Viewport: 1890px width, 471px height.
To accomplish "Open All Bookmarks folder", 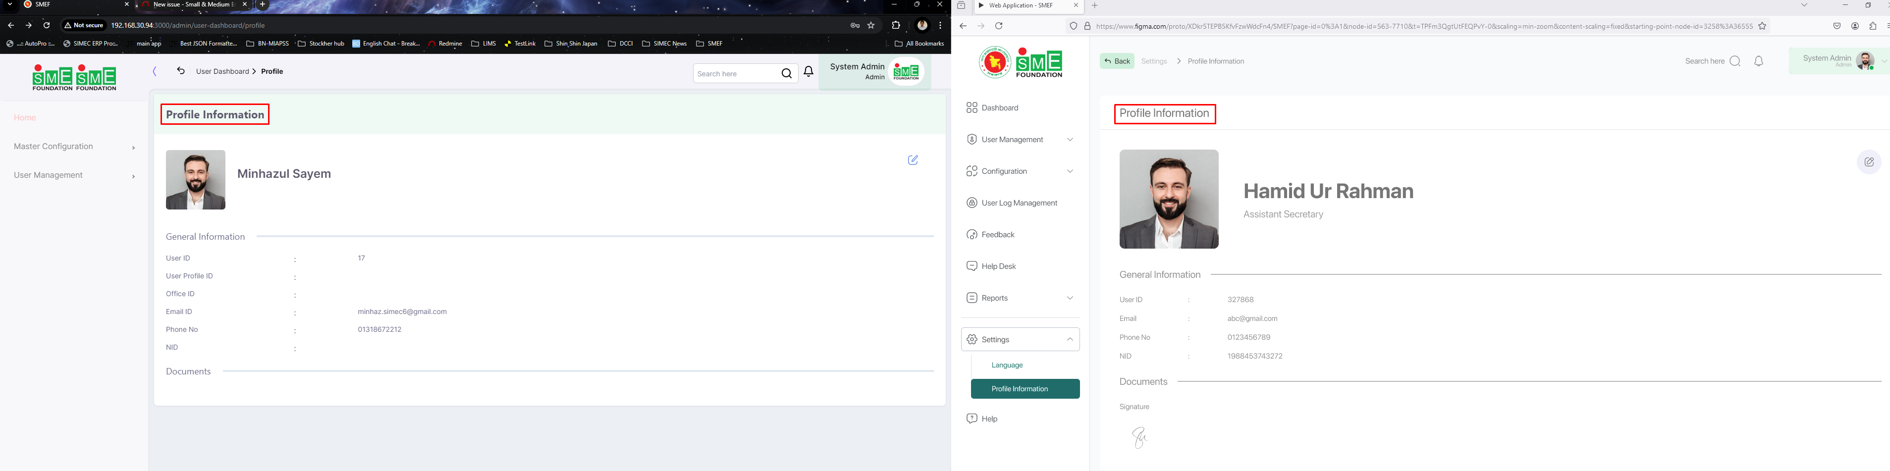I will coord(919,44).
